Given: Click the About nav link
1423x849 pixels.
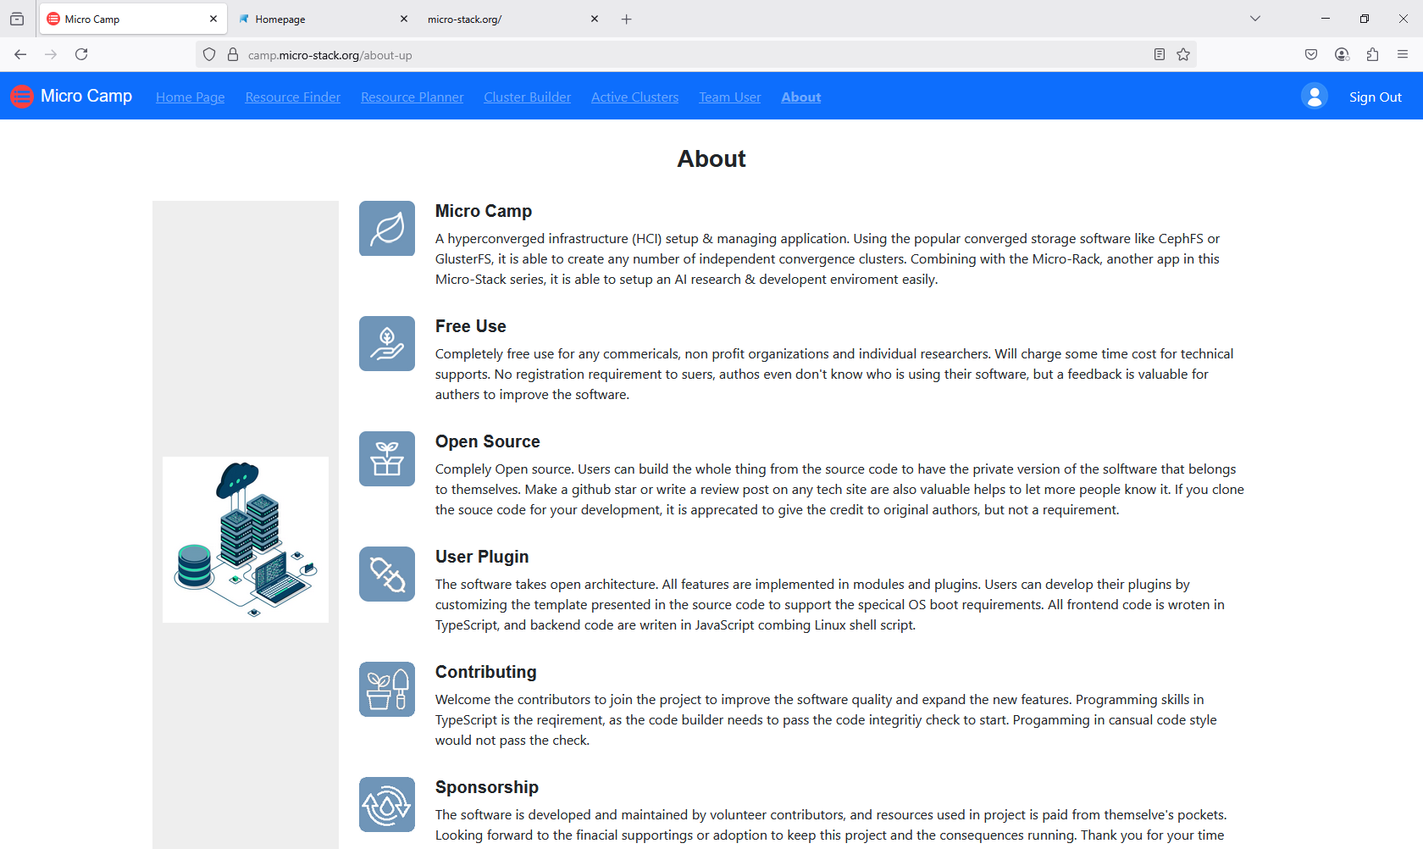Looking at the screenshot, I should coord(801,97).
